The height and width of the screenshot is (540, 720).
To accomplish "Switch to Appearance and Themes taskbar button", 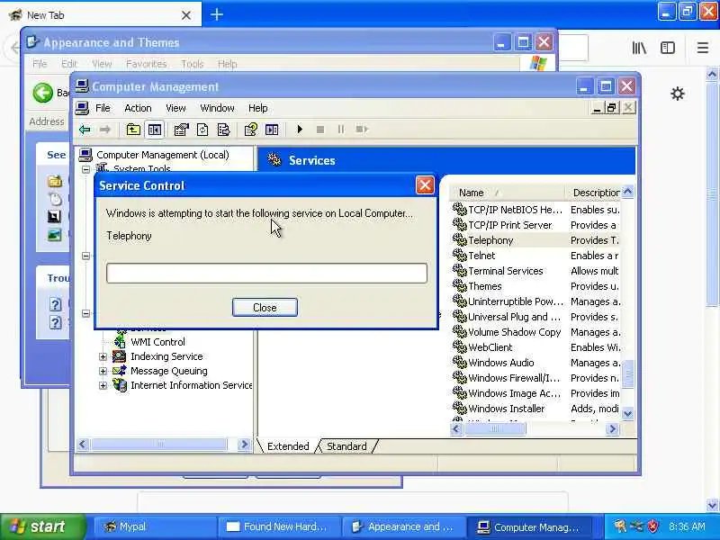I will (402, 526).
